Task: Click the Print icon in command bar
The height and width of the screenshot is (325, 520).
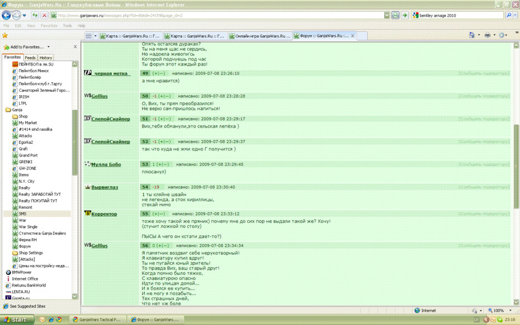Action: (487, 35)
